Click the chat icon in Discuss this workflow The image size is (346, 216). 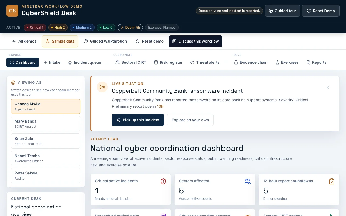(x=174, y=41)
